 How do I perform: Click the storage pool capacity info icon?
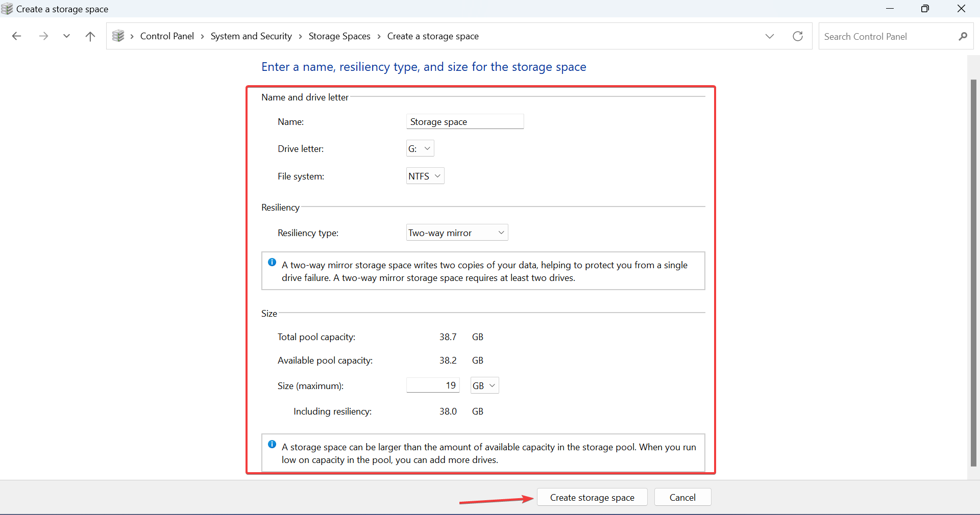pos(272,444)
